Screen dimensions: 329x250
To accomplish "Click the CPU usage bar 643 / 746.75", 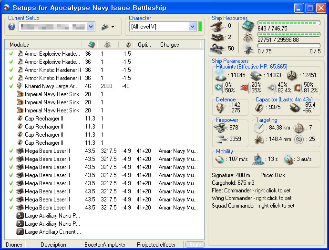I will [x=289, y=23].
